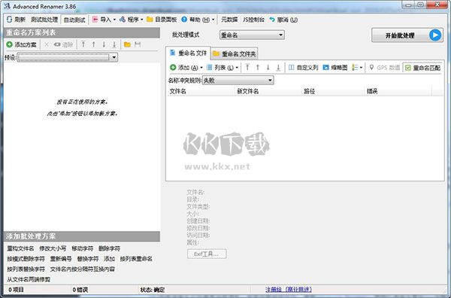Click the 错误 column header
Screen dimensions: 451x298
[398, 91]
